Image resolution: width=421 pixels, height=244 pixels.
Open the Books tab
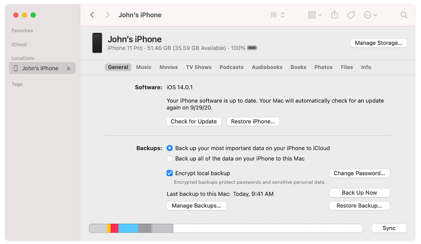[298, 67]
